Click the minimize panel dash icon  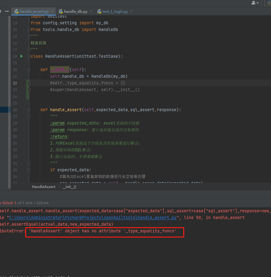[7, 11]
